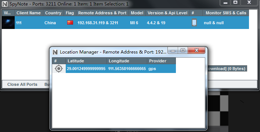The image size is (260, 132).
Task: Click the '4.4.2 & 19' version cell
Action: [156, 23]
